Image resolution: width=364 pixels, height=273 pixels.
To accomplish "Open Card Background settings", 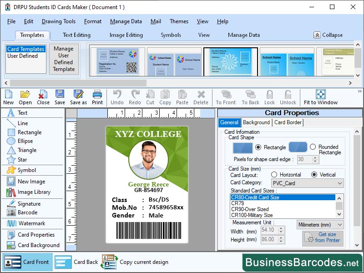I will 33,245.
